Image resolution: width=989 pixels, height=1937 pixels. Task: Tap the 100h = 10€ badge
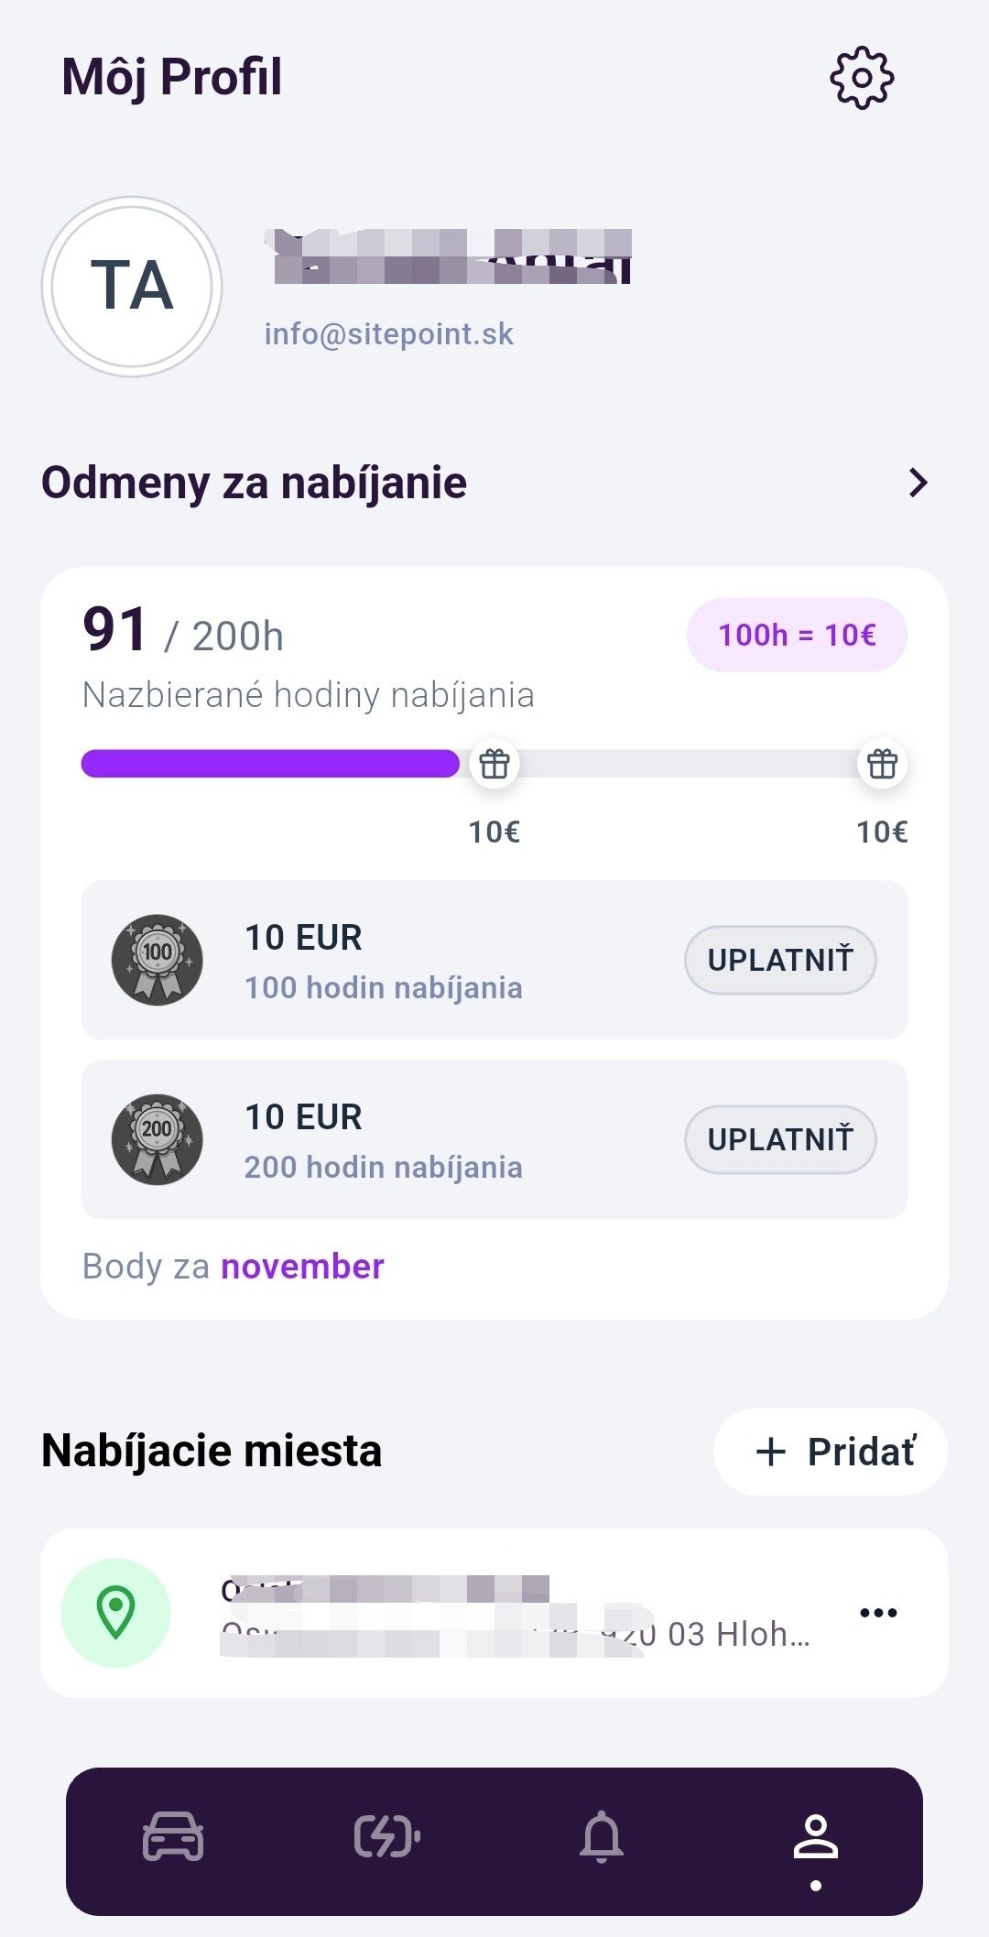(797, 635)
